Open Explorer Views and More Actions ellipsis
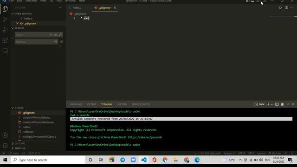 (61, 8)
